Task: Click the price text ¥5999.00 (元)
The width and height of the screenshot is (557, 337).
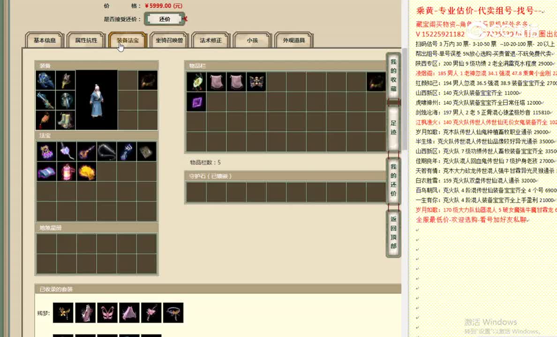Action: pos(164,6)
